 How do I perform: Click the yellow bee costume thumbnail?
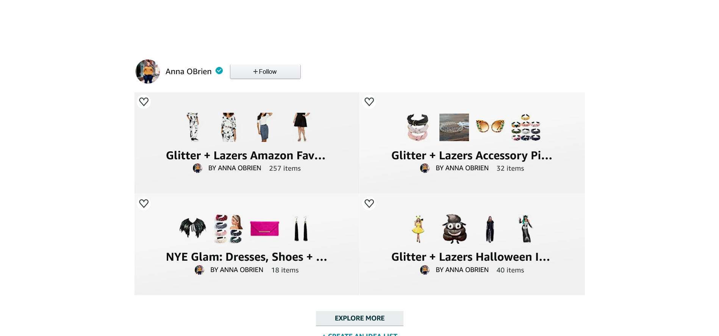click(x=418, y=229)
